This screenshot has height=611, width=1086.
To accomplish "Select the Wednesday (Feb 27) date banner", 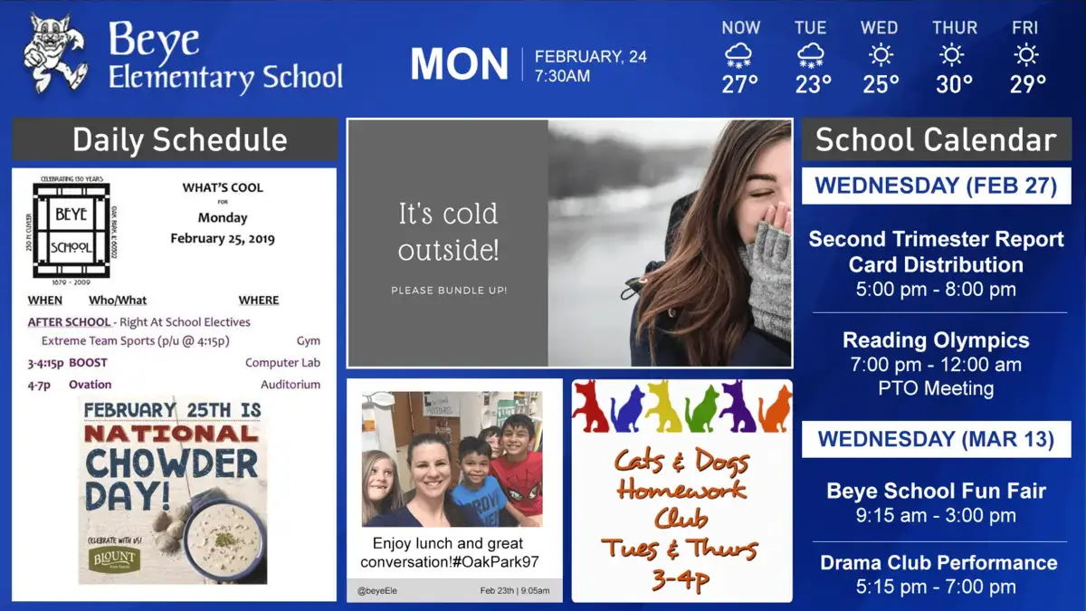I will 936,186.
